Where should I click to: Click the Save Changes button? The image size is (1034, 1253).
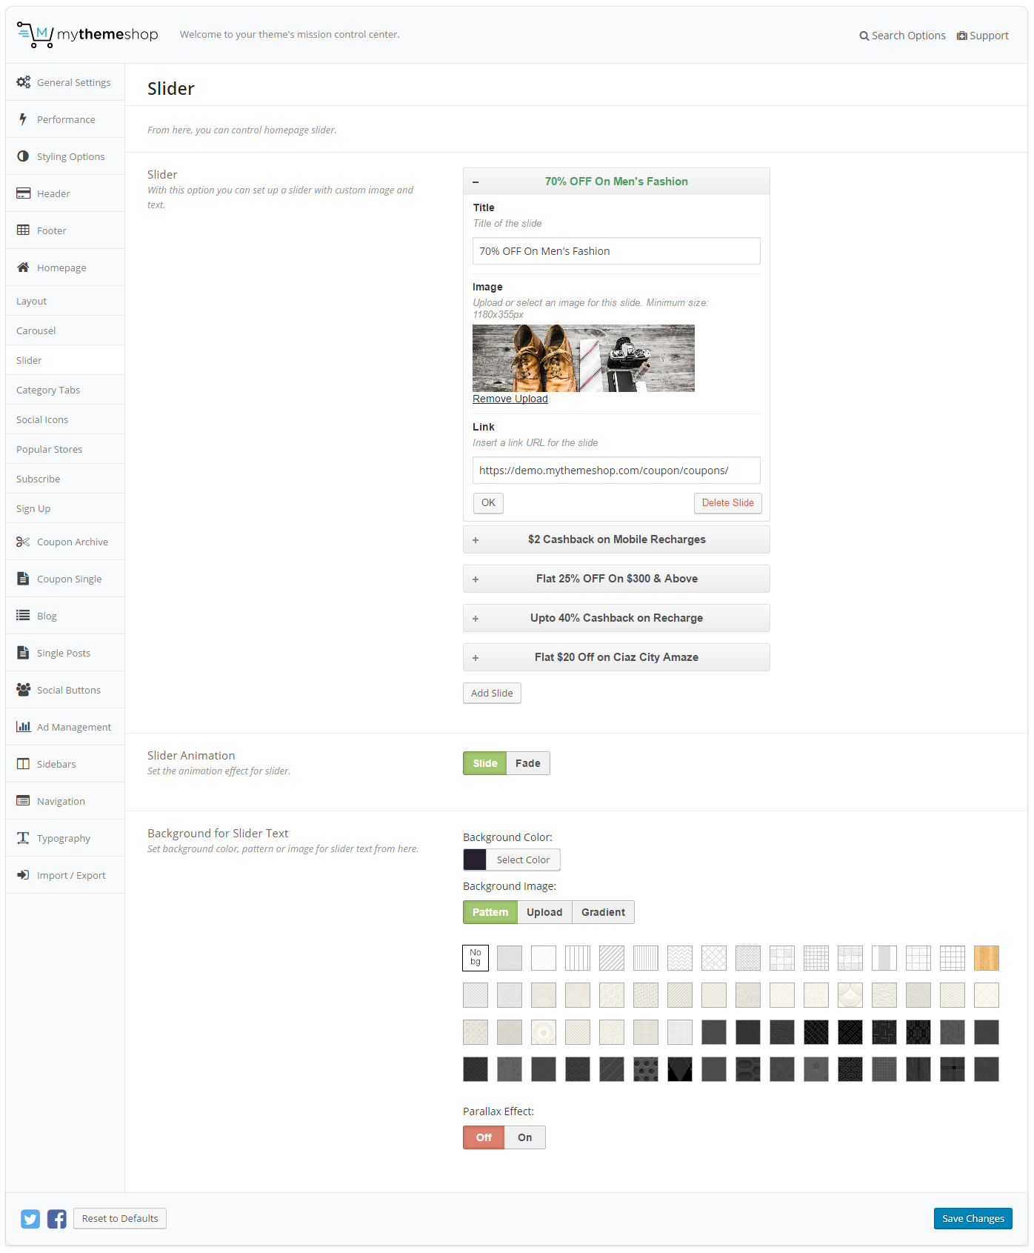pyautogui.click(x=973, y=1219)
